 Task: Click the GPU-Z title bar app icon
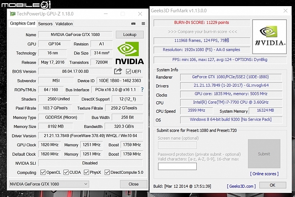point(13,14)
